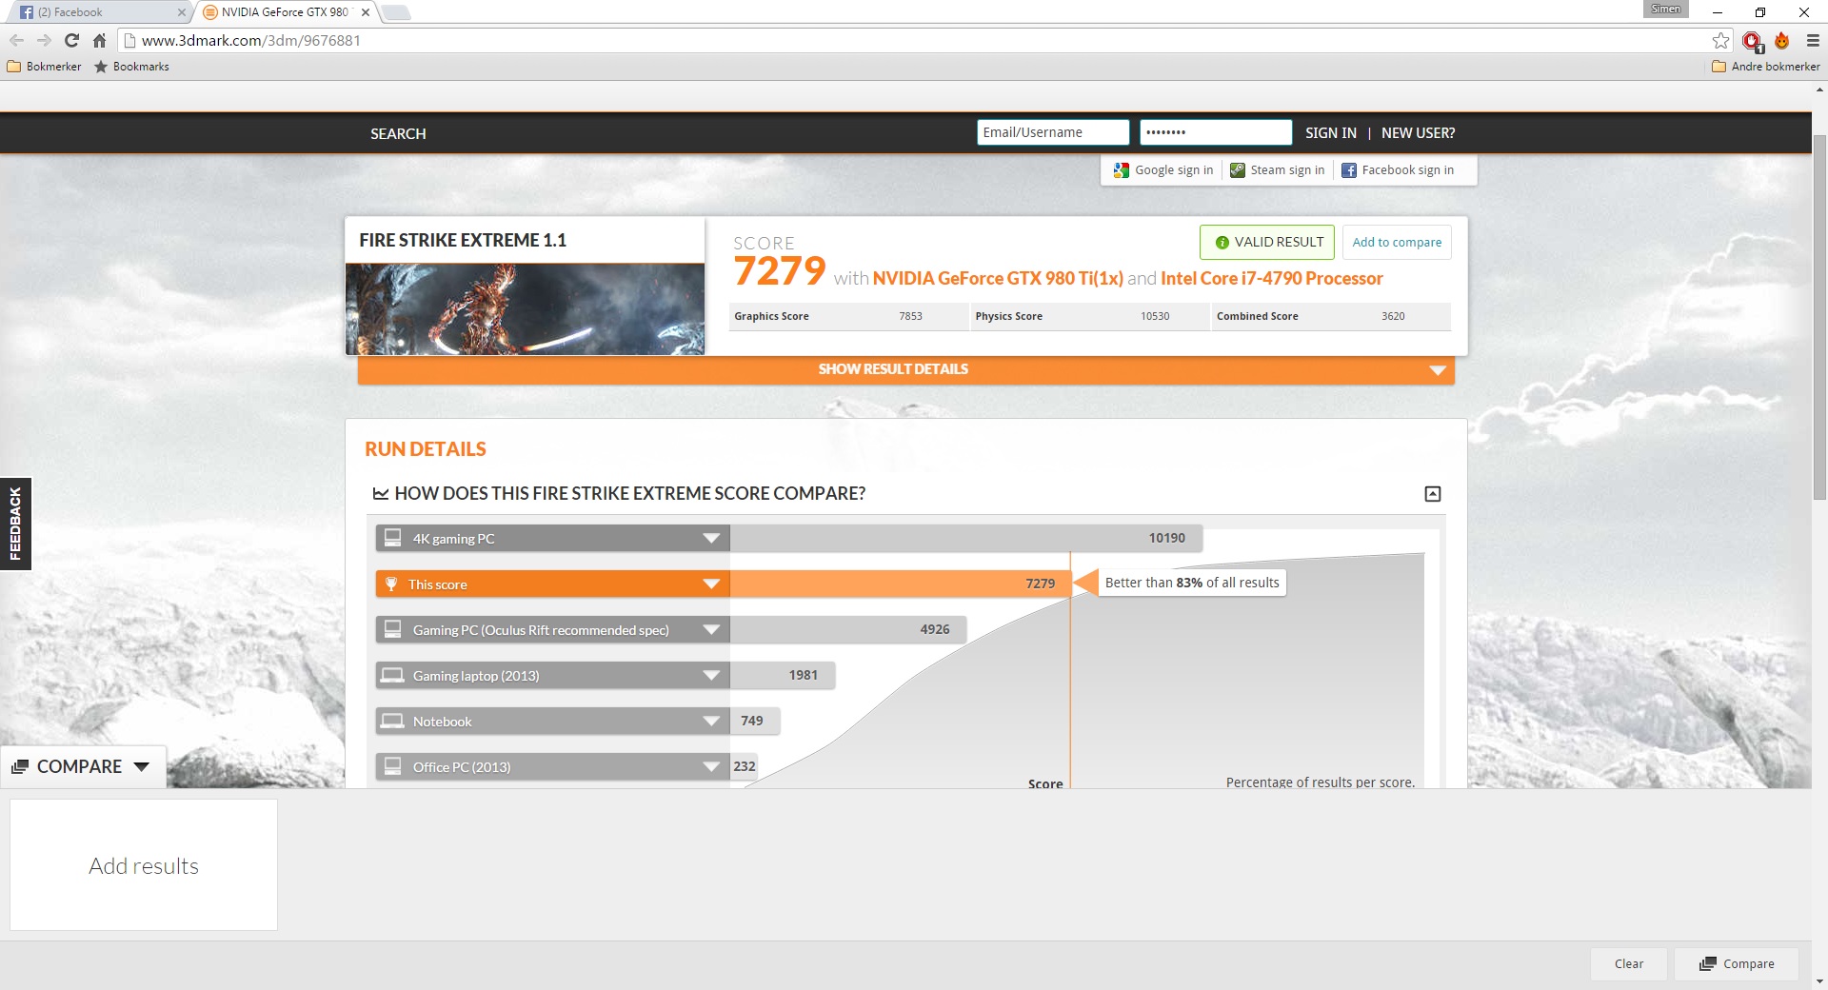1828x990 pixels.
Task: Open a new browser tab
Action: (396, 12)
